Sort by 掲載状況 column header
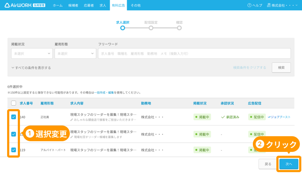Viewport: 302px width, 174px height. point(200,103)
